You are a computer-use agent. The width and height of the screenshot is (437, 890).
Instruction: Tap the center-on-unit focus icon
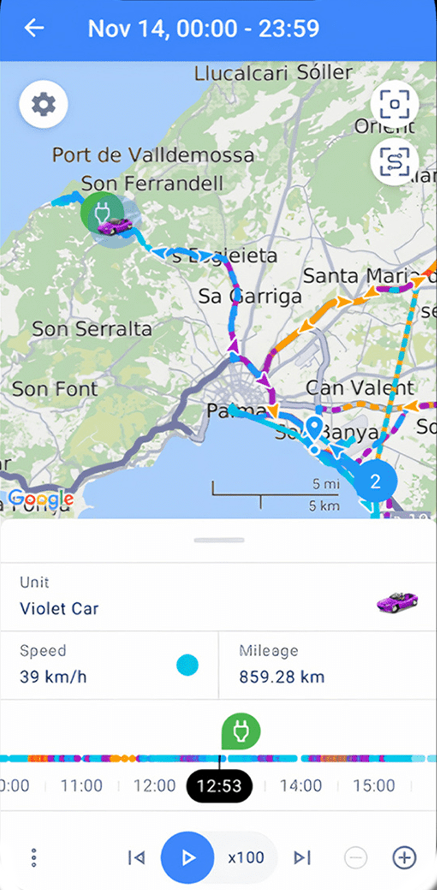click(395, 104)
